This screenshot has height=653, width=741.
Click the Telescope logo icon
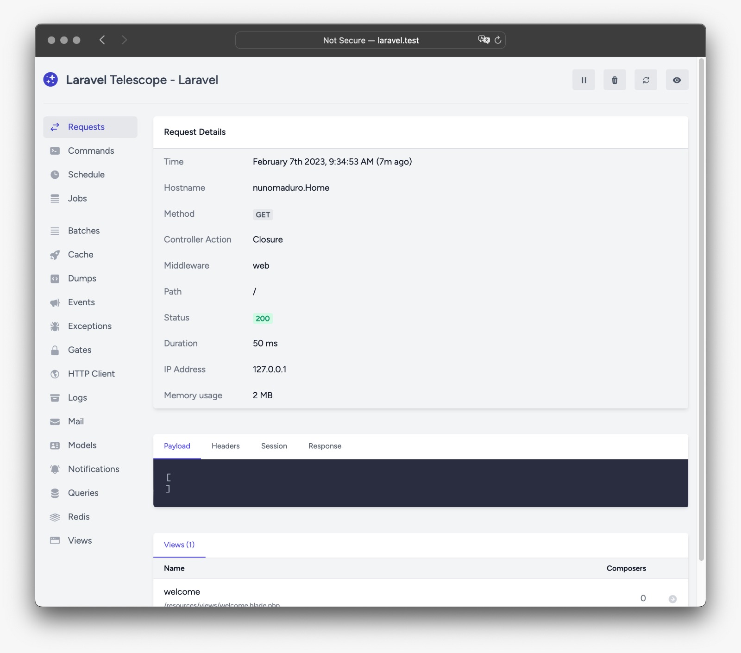(51, 80)
